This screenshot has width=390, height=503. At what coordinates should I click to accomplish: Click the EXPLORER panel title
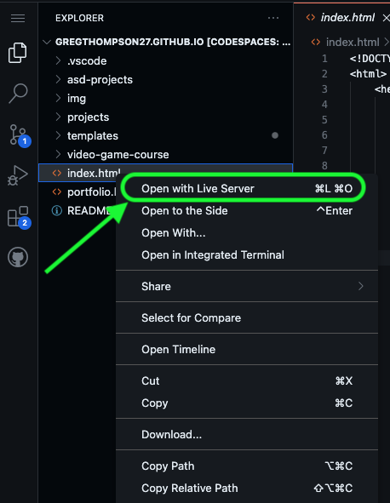(79, 18)
